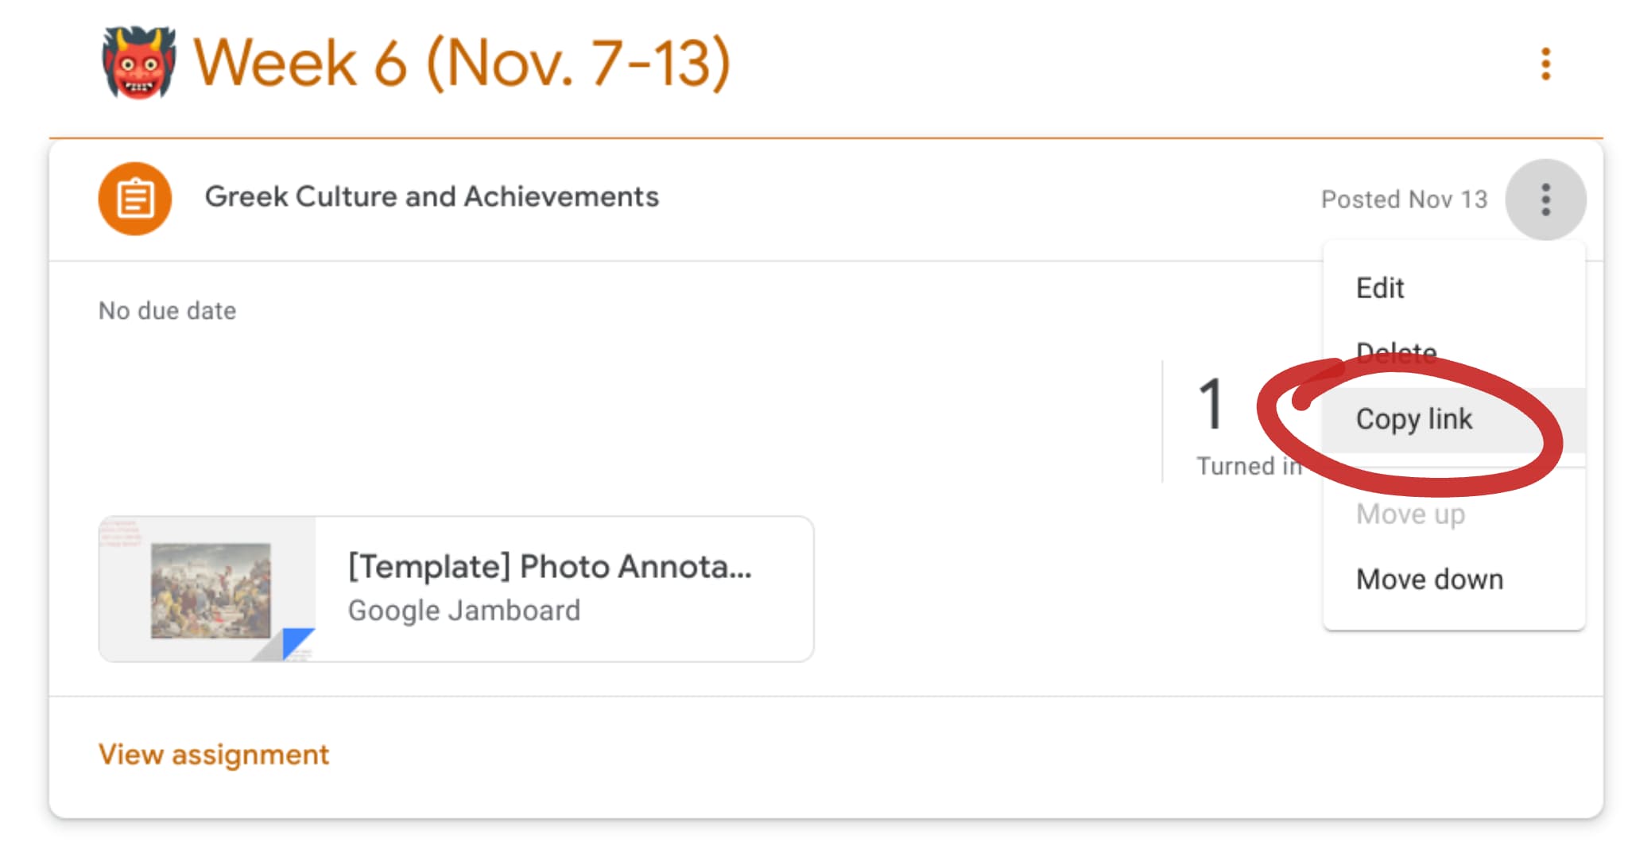Click the Google Jamboard attachment label
This screenshot has width=1628, height=846.
tap(464, 611)
